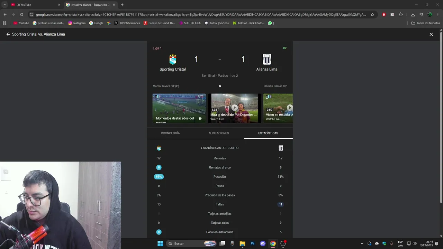Open a new browser tab
Viewport: 443px width, 249px height.
122,5
